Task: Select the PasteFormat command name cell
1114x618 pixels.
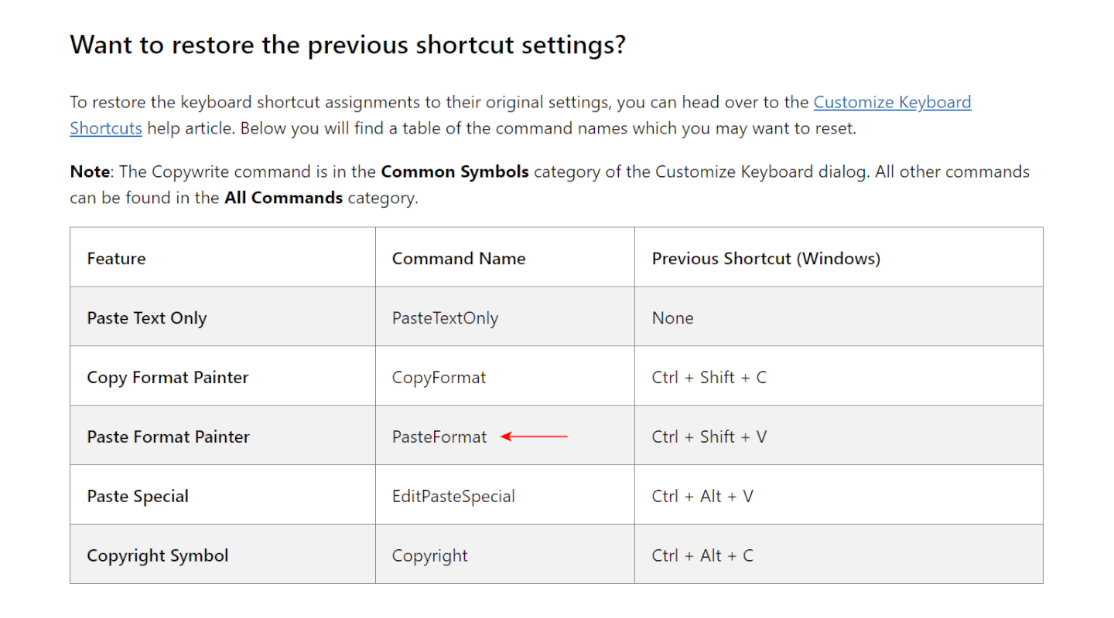Action: 439,437
